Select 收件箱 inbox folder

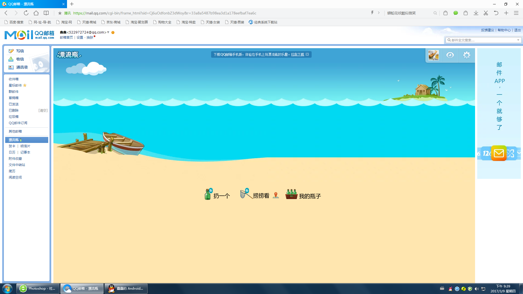(x=14, y=79)
